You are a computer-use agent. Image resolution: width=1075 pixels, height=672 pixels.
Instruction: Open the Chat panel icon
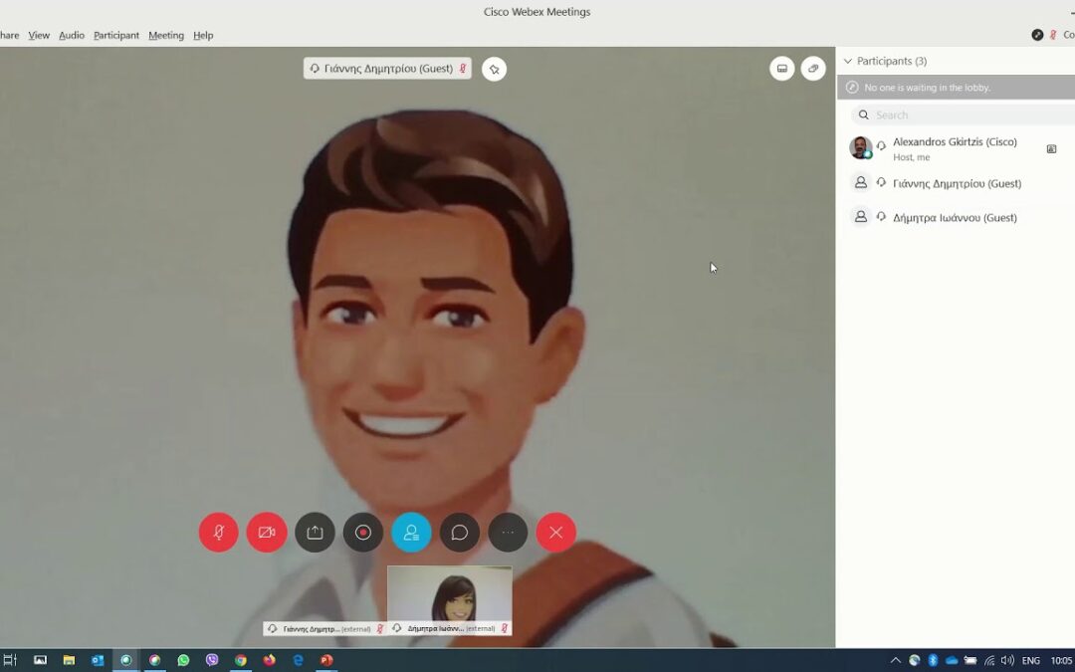click(460, 533)
